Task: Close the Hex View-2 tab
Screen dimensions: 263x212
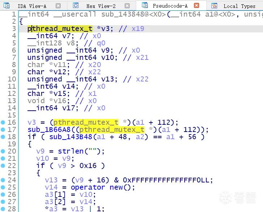Action: coord(127,6)
